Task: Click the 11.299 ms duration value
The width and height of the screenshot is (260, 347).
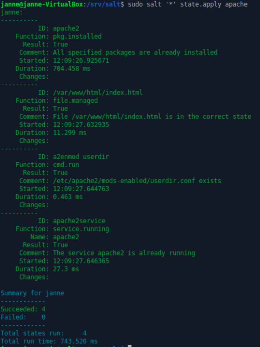Action: click(69, 133)
